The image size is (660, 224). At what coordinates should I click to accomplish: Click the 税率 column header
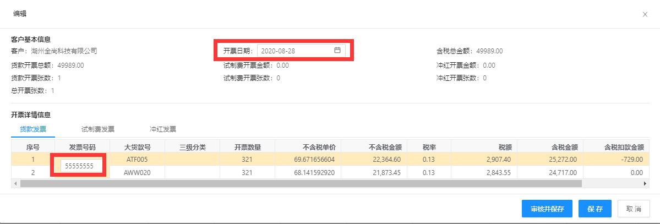pyautogui.click(x=429, y=147)
